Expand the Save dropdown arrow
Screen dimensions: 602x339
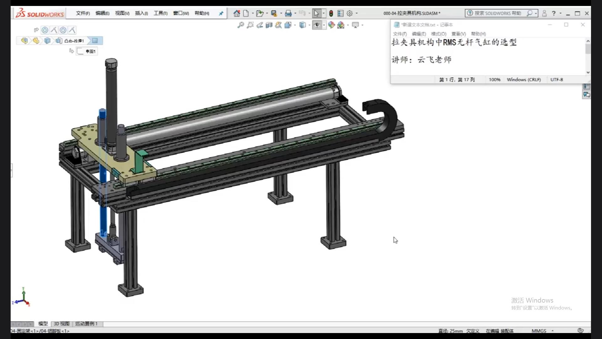coord(281,13)
